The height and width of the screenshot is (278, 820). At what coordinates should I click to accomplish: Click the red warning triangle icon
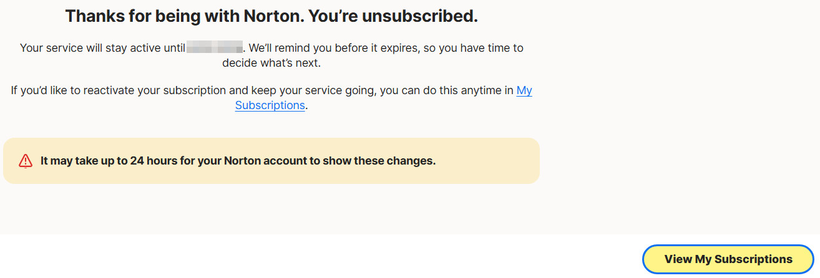coord(26,161)
